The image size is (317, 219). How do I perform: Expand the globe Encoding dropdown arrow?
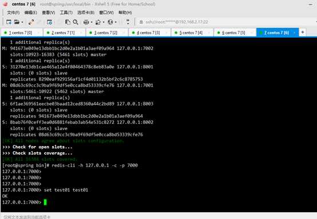click(116, 22)
